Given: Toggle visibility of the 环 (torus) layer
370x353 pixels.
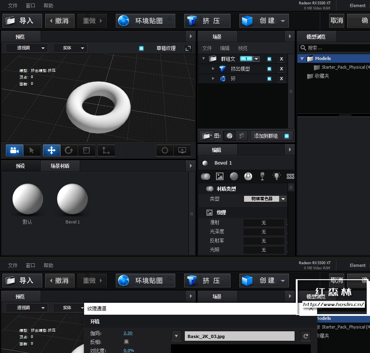Looking at the screenshot, I should [x=269, y=78].
